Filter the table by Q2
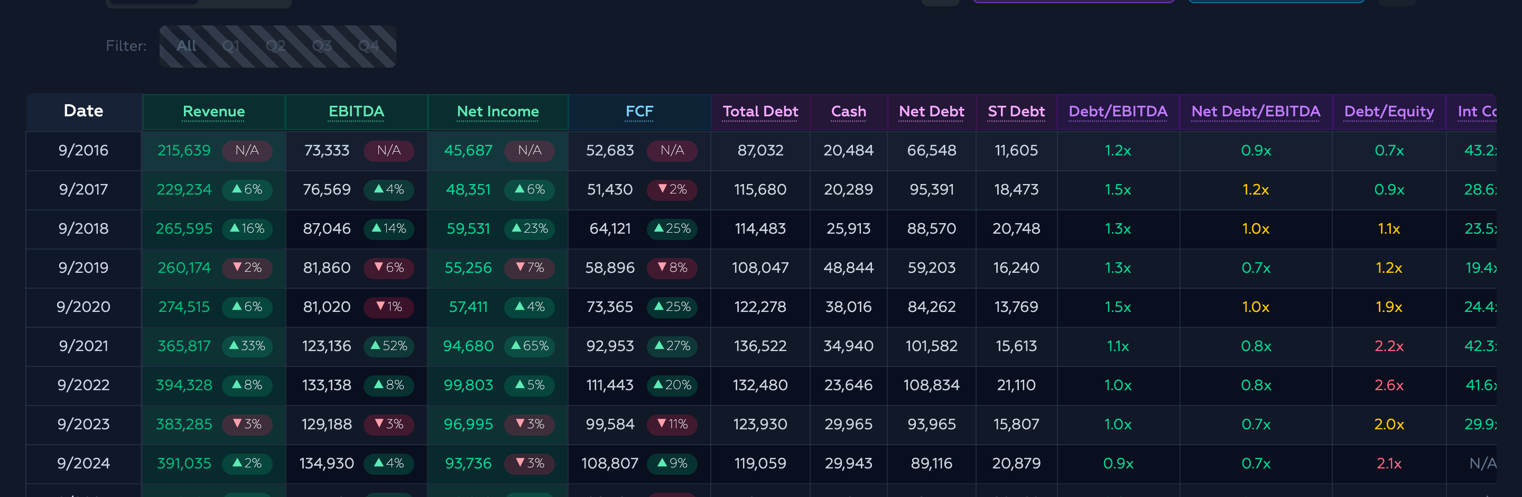 tap(275, 46)
